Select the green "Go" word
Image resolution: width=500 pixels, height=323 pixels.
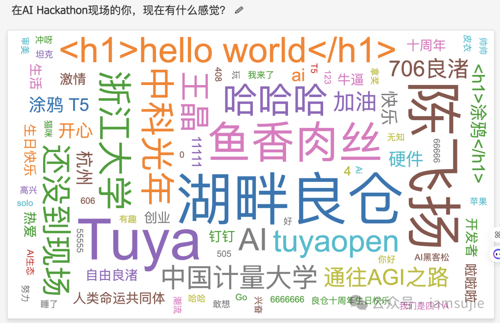241,297
